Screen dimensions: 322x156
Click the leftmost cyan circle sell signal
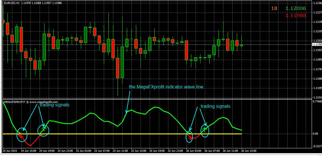(22, 135)
